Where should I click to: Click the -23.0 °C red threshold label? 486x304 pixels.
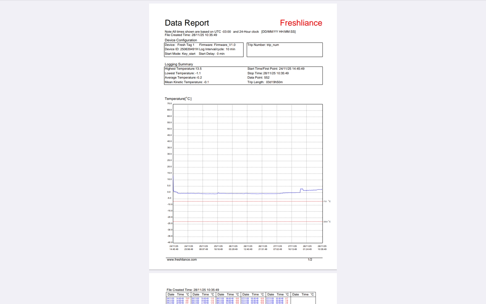(327, 222)
